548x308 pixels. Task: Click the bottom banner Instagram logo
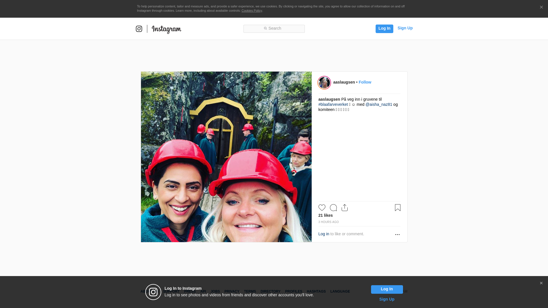[153, 292]
